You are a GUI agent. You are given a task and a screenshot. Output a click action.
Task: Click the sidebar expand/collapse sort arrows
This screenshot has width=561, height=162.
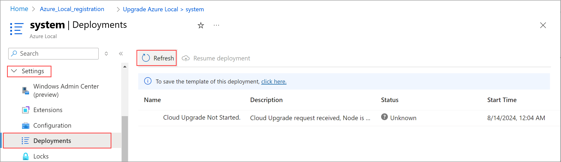[x=106, y=54]
